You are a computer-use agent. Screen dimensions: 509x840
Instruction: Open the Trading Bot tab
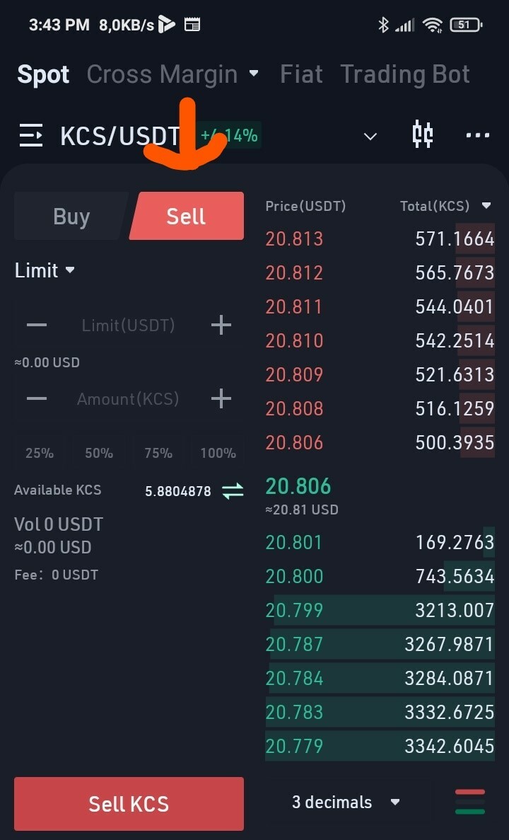405,74
